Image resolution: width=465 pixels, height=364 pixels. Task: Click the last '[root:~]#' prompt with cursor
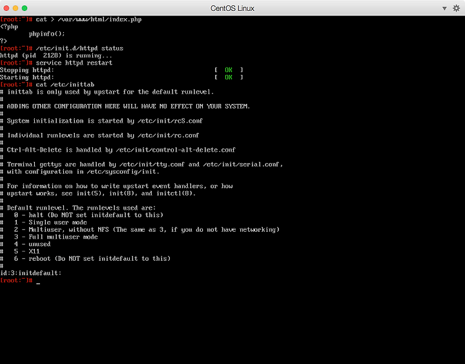16,280
